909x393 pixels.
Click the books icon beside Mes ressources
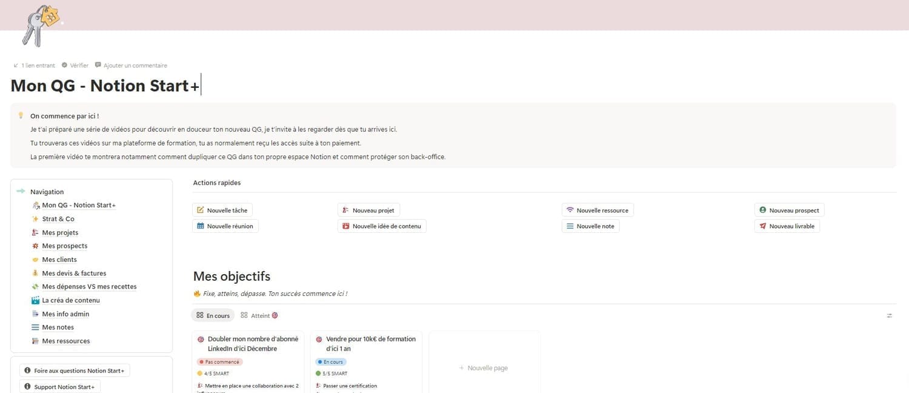pyautogui.click(x=35, y=341)
